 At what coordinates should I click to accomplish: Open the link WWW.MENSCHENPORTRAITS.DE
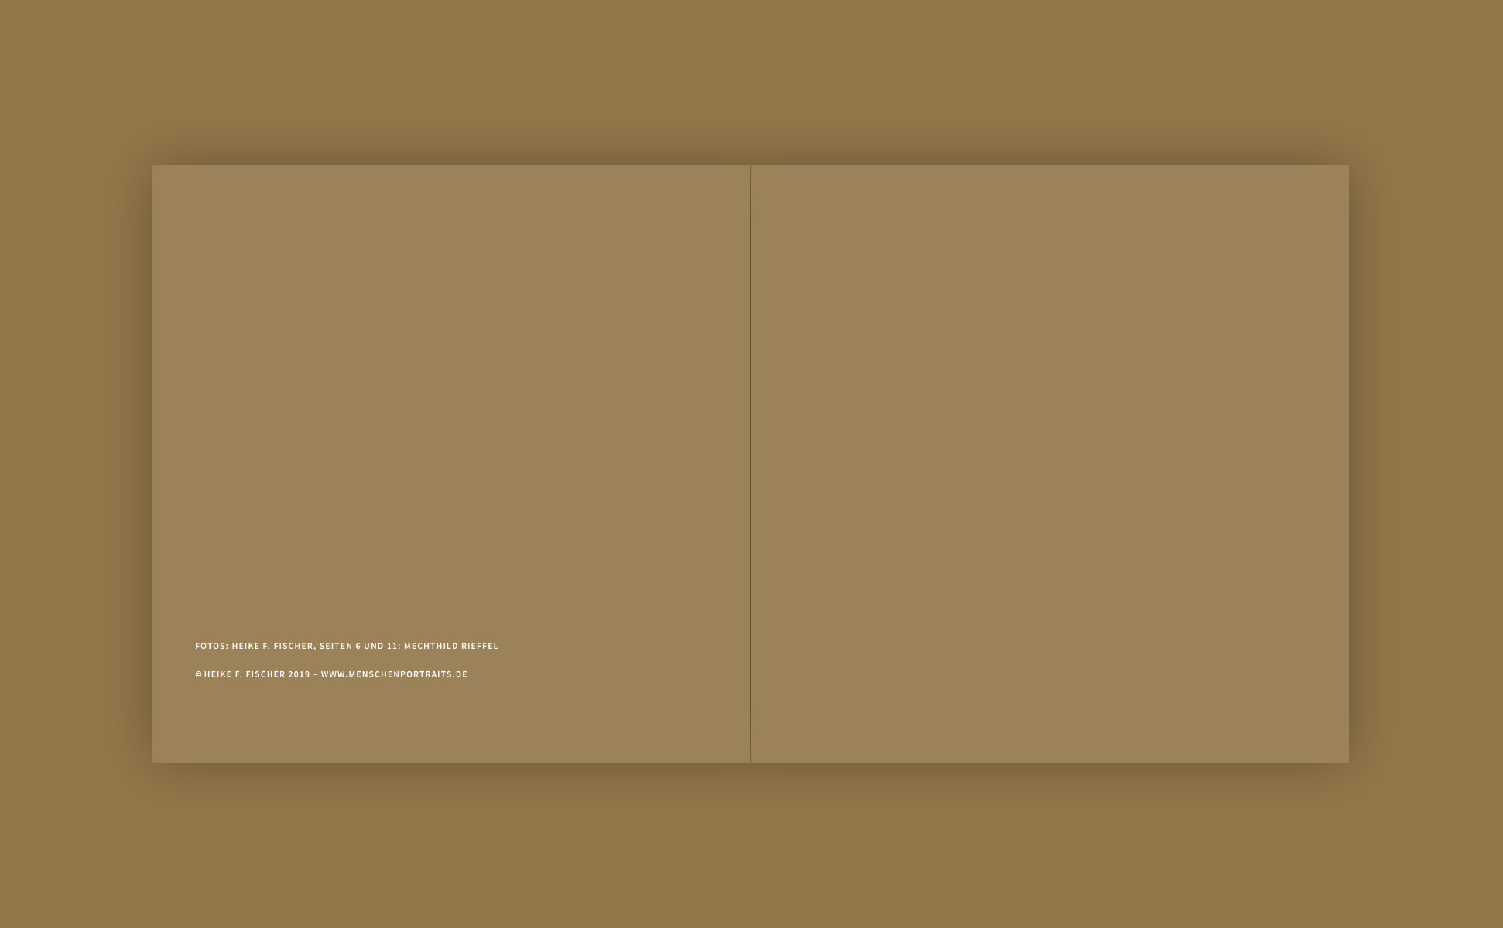[395, 674]
